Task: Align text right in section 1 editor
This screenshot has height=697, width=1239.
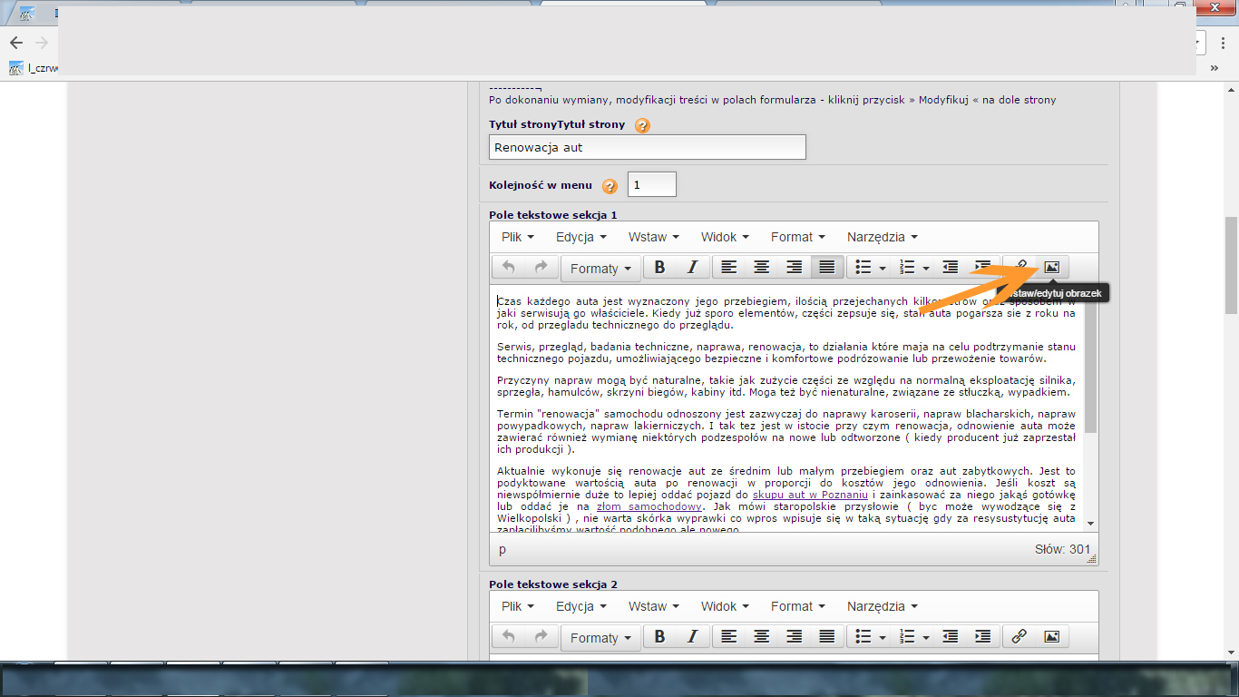Action: (794, 268)
